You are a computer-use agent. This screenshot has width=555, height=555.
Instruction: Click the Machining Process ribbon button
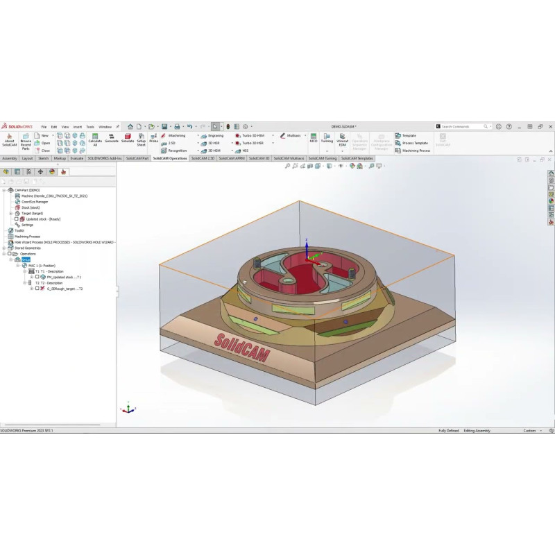[416, 151]
